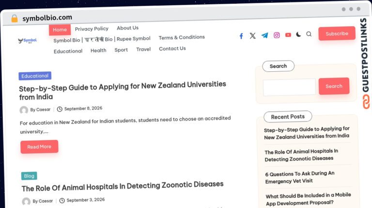Image resolution: width=372 pixels, height=208 pixels.
Task: Open the header search magnifier icon
Action: (x=309, y=34)
